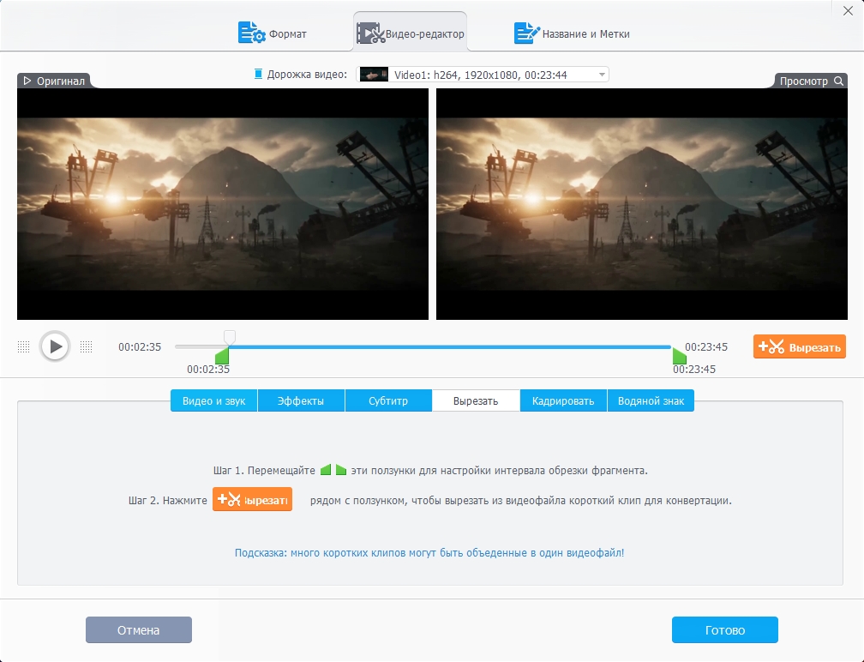Open the Название и Метки tab
This screenshot has height=662, width=864.
(x=572, y=33)
